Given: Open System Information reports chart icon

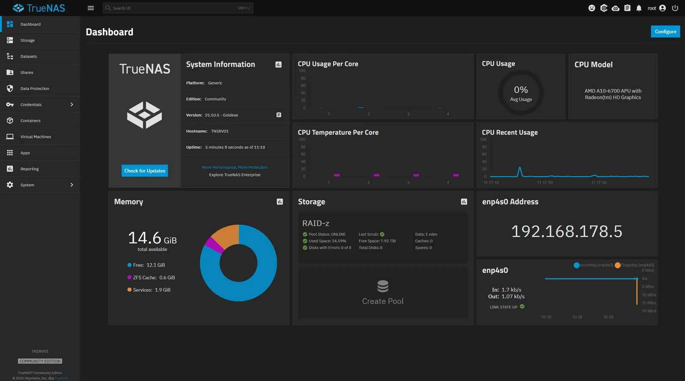Looking at the screenshot, I should 278,65.
